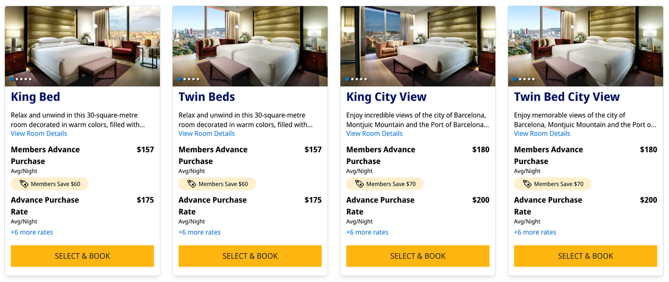Select third carousel dot on King City View photo
669x282 pixels.
(357, 80)
